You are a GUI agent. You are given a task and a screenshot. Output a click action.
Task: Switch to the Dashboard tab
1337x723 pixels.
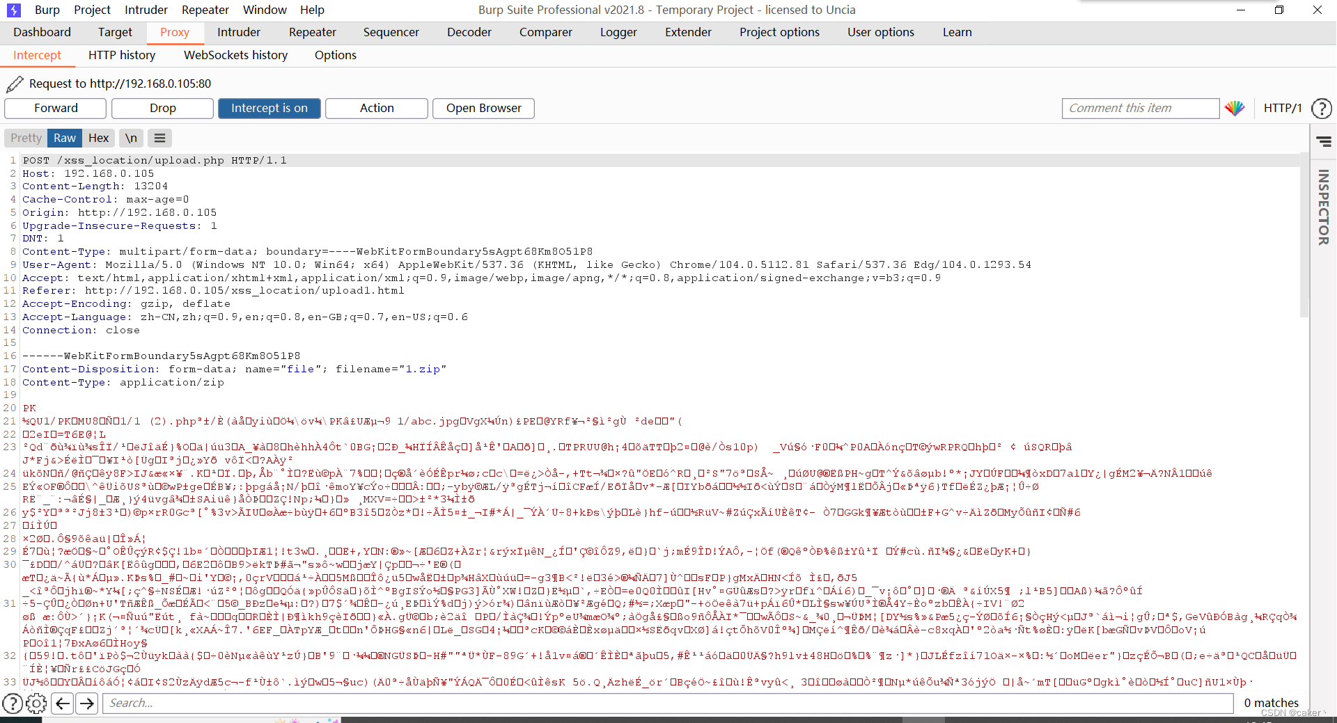pos(42,32)
